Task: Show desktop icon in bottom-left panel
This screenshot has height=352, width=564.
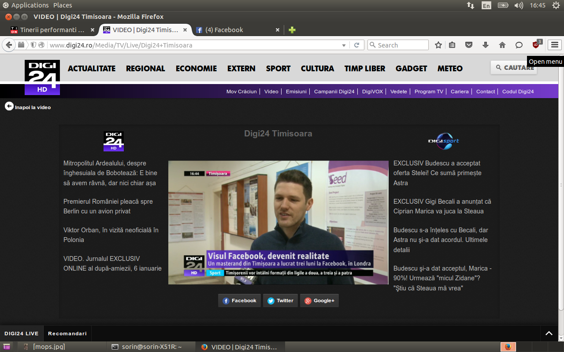Action: [6, 347]
